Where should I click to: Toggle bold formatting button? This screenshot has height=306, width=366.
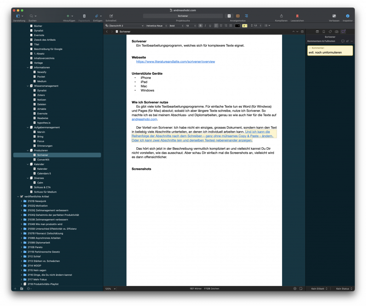coord(200,26)
